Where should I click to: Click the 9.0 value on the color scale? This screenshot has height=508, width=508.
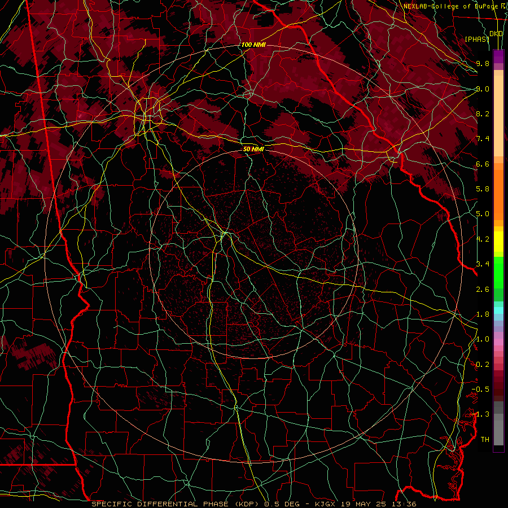(x=483, y=89)
